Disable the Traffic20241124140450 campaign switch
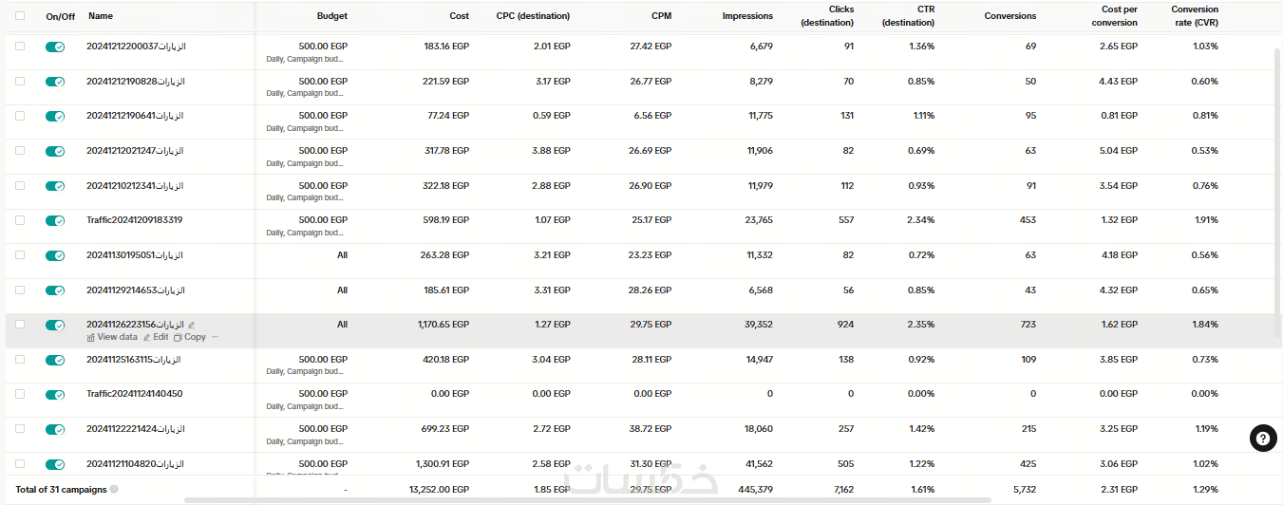1283x505 pixels. point(55,395)
